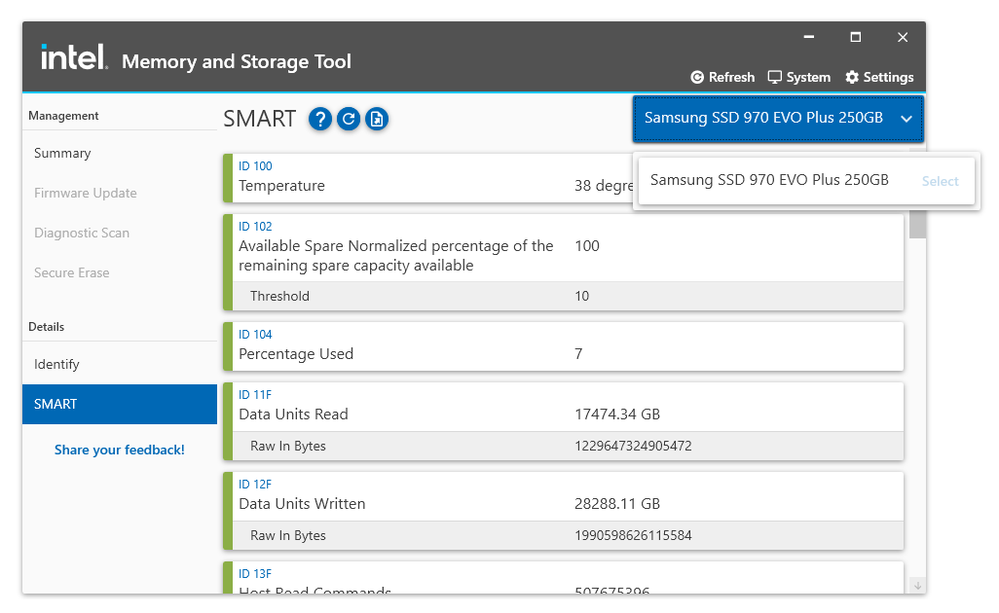Click the ID 104 label
Image resolution: width=999 pixels, height=613 pixels.
[255, 335]
